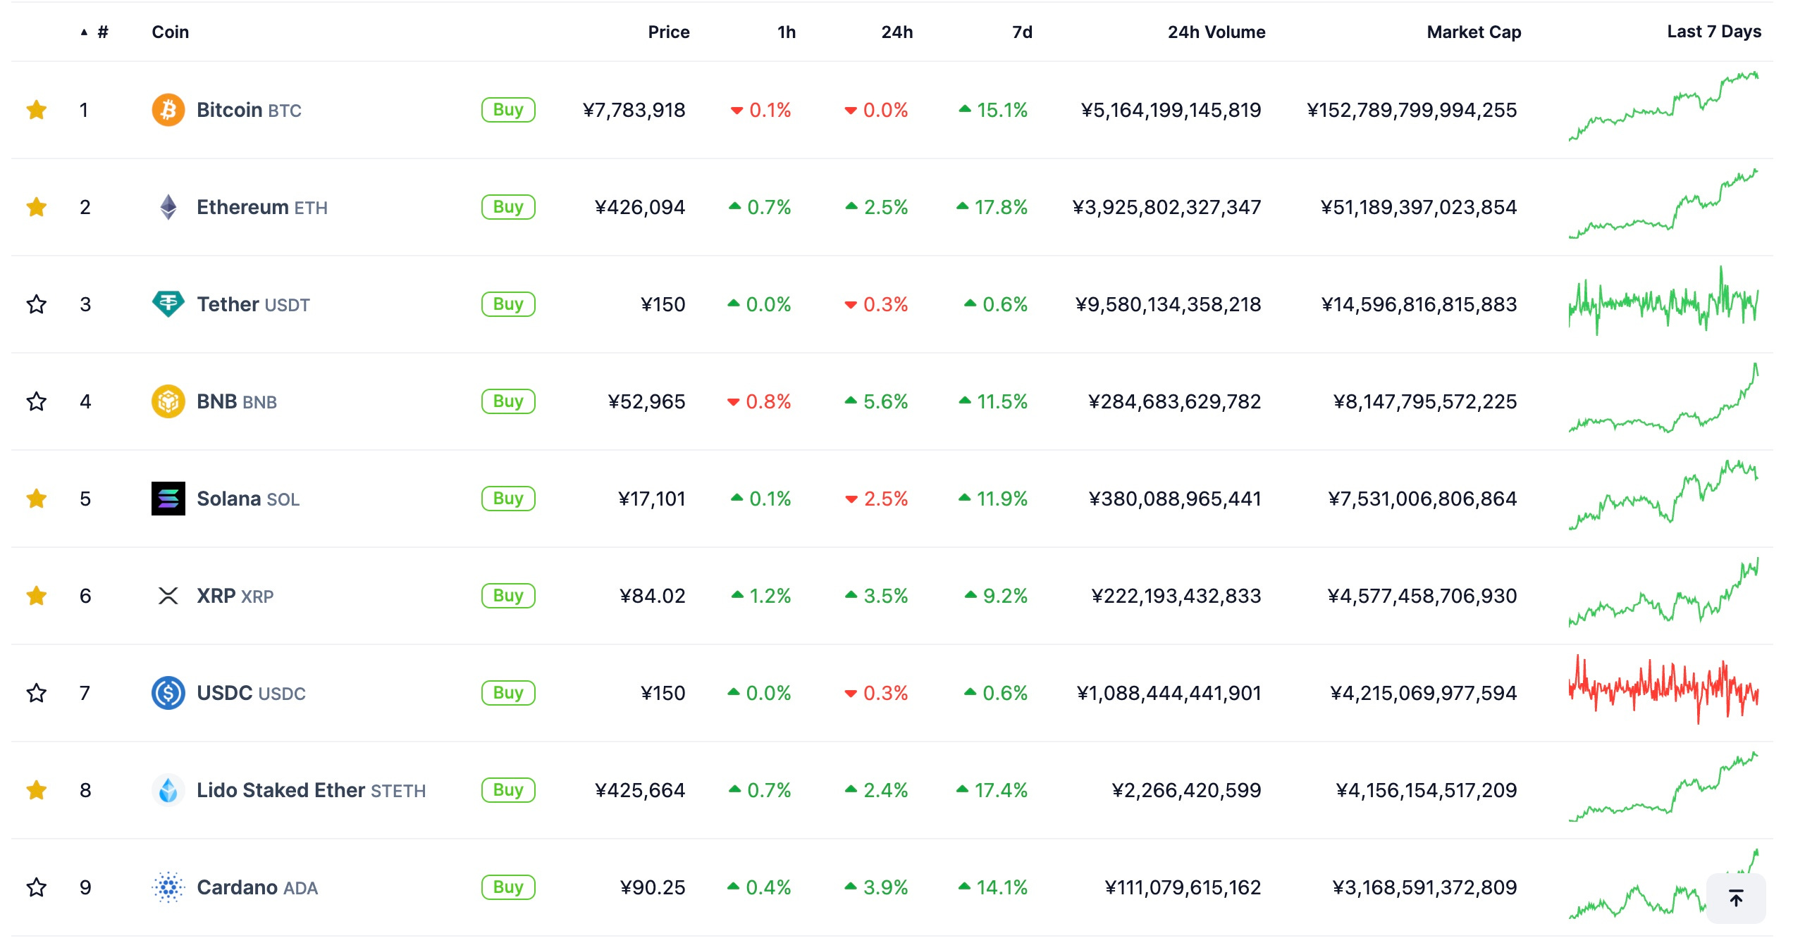Click Buy button for USDC
The image size is (1793, 938).
click(508, 693)
